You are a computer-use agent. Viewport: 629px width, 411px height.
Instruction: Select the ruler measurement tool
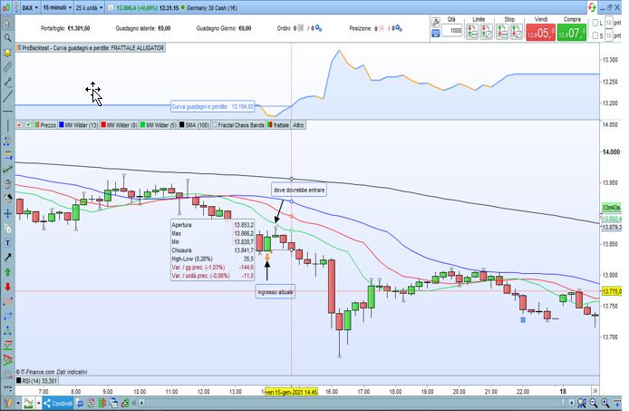(x=7, y=67)
